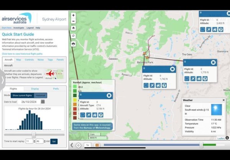Open the Investigate menu

pyautogui.click(x=19, y=28)
